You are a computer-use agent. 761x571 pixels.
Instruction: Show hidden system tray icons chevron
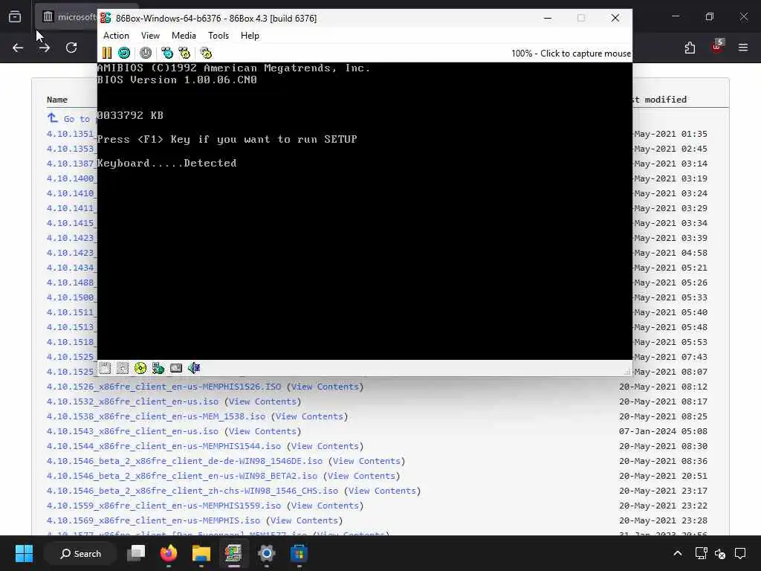click(678, 553)
